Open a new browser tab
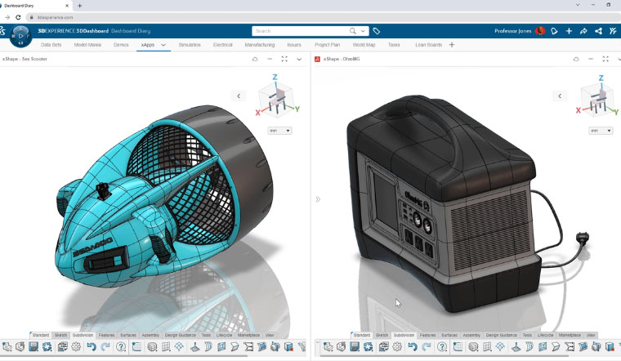The width and height of the screenshot is (621, 361). (x=79, y=6)
